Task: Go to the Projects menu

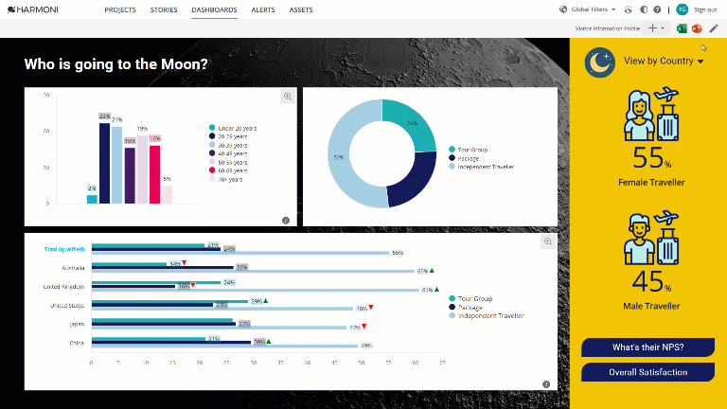Action: tap(120, 9)
